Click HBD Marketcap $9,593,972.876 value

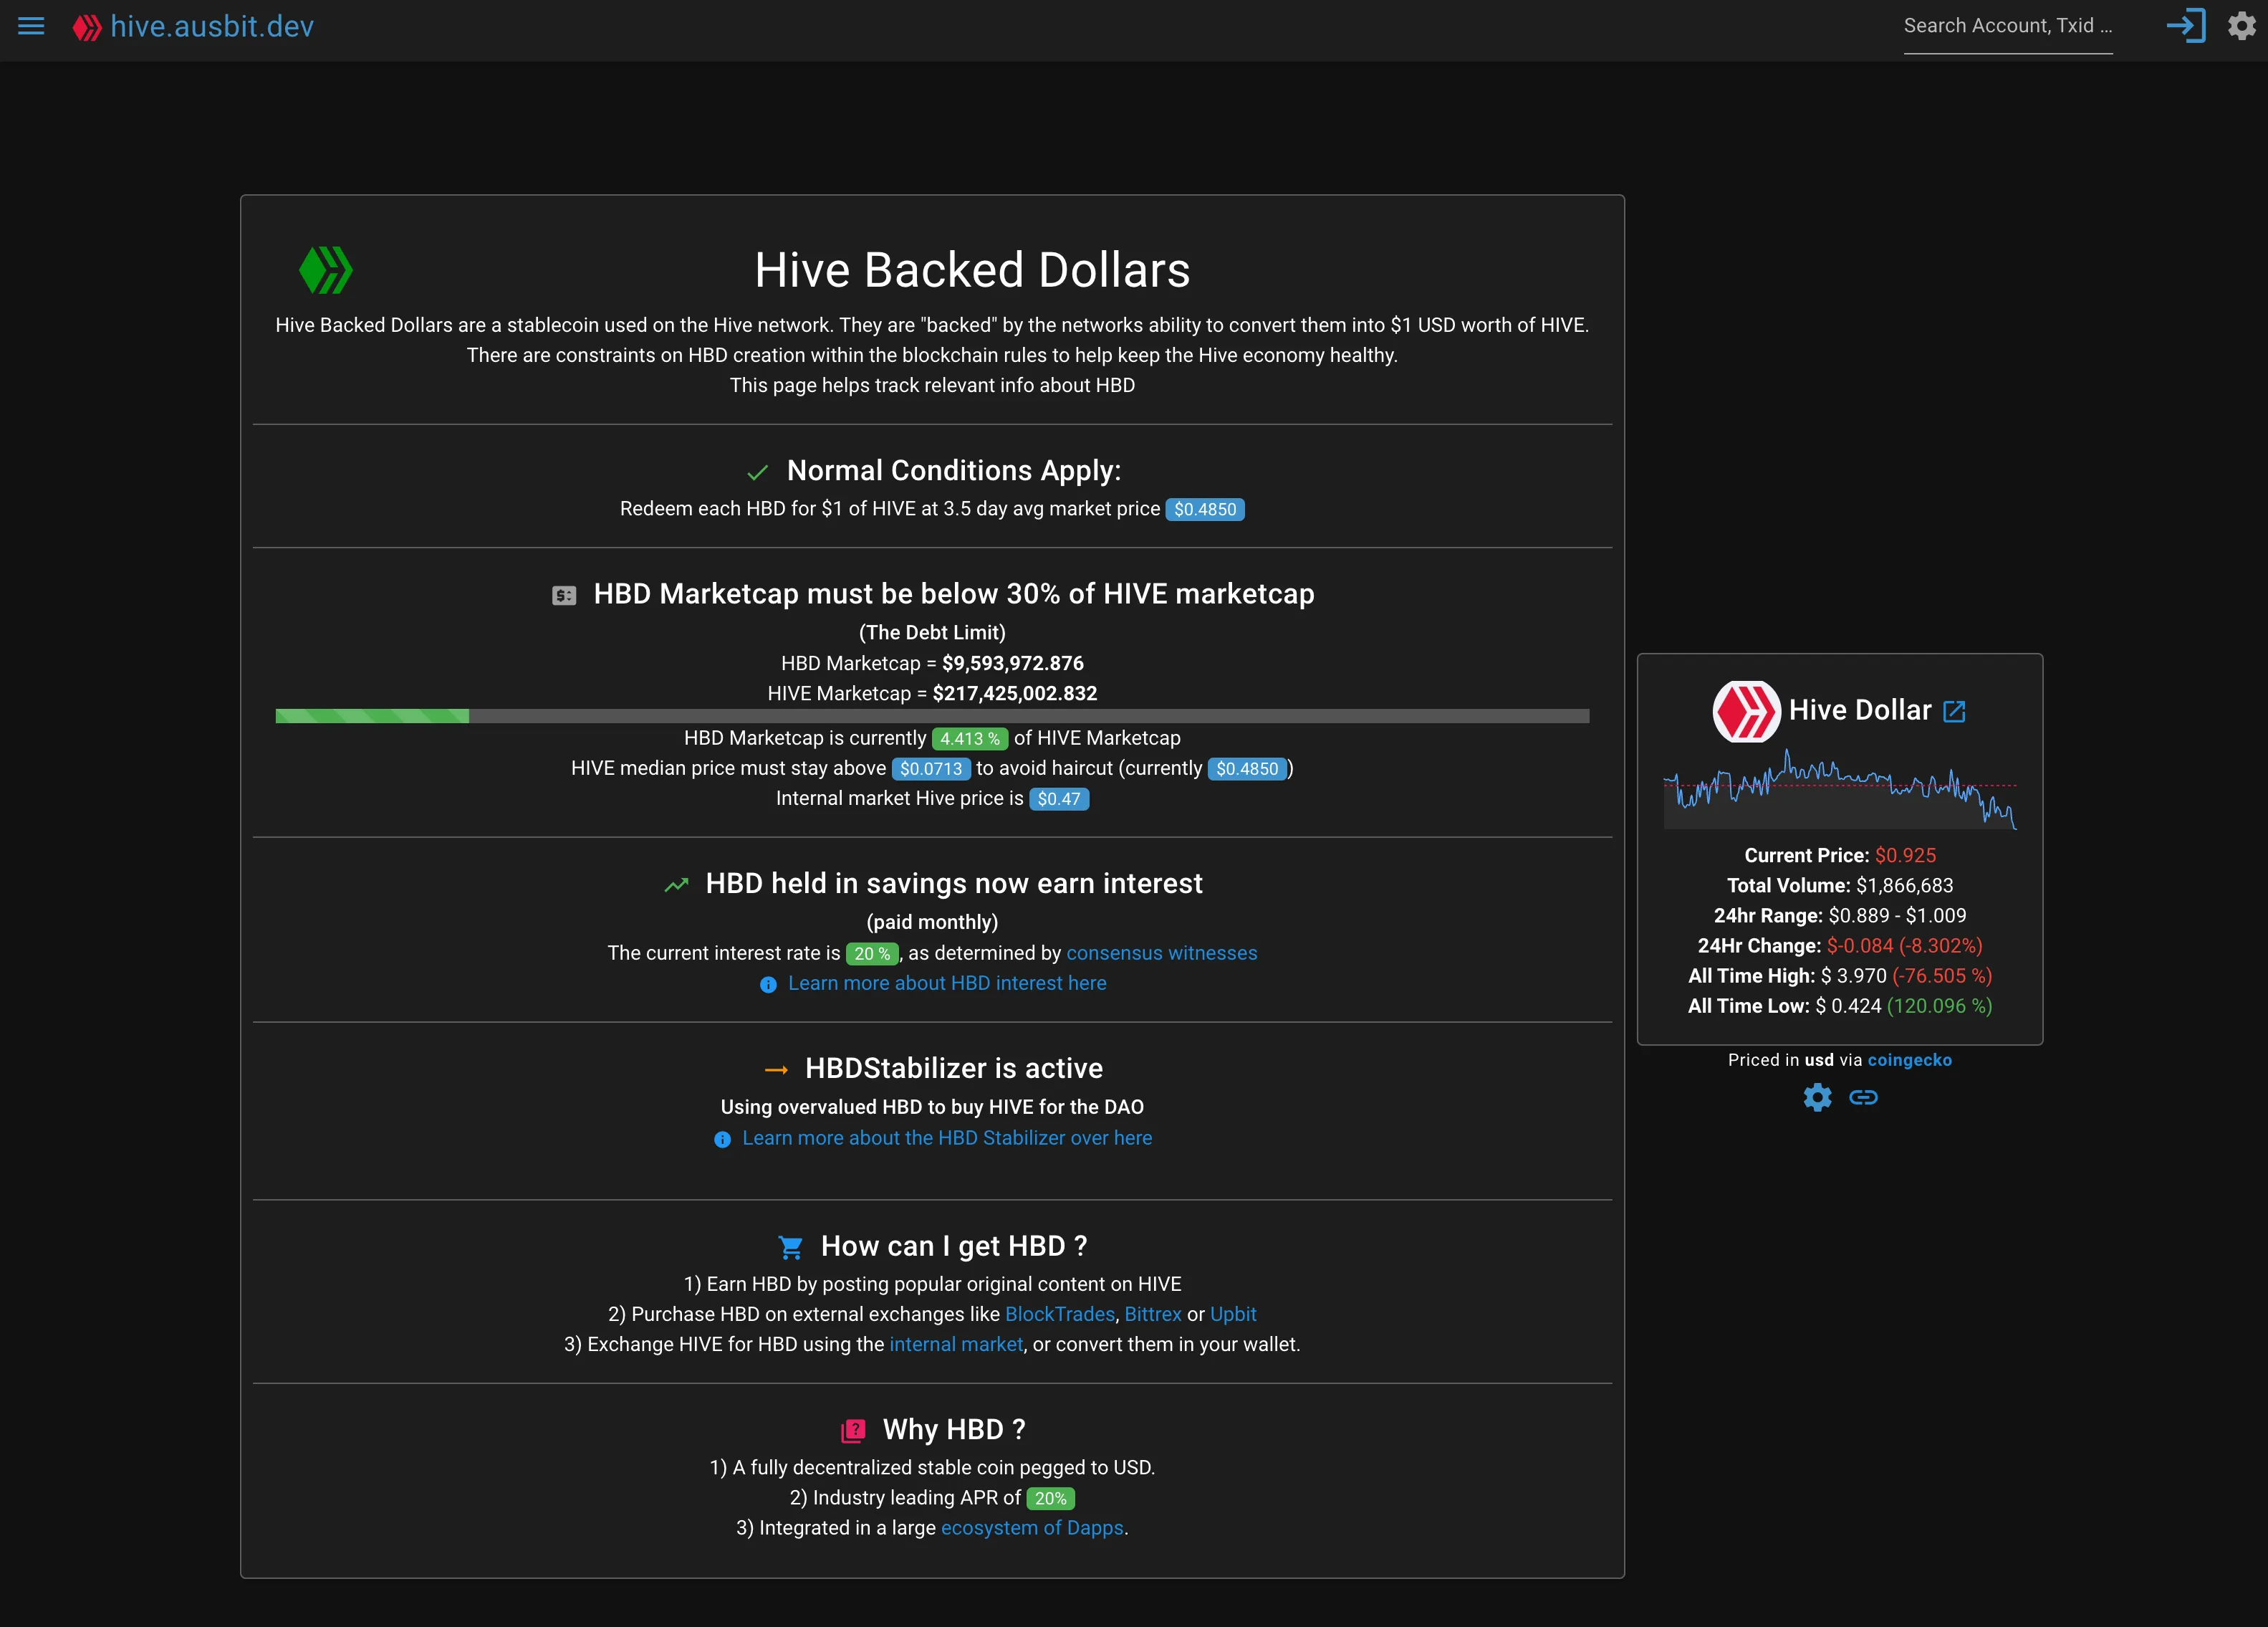tap(1012, 664)
